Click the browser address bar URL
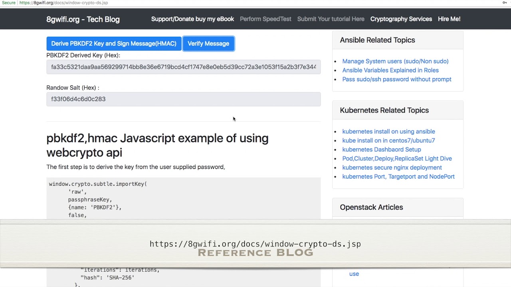The image size is (511, 287). tap(64, 3)
